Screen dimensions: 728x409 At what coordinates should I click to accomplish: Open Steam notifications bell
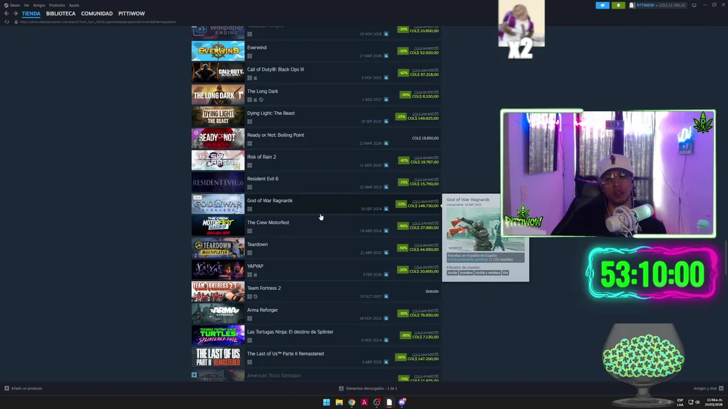(x=618, y=5)
